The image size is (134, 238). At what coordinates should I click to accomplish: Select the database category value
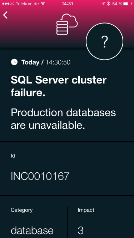click(32, 231)
